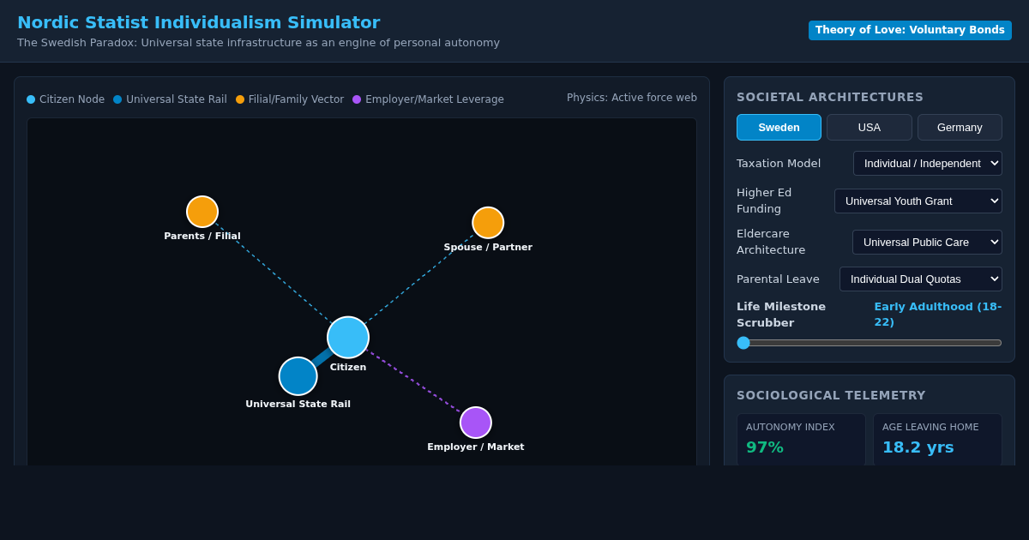Select the Spouse / Partner node
The width and height of the screenshot is (1029, 540).
(488, 223)
